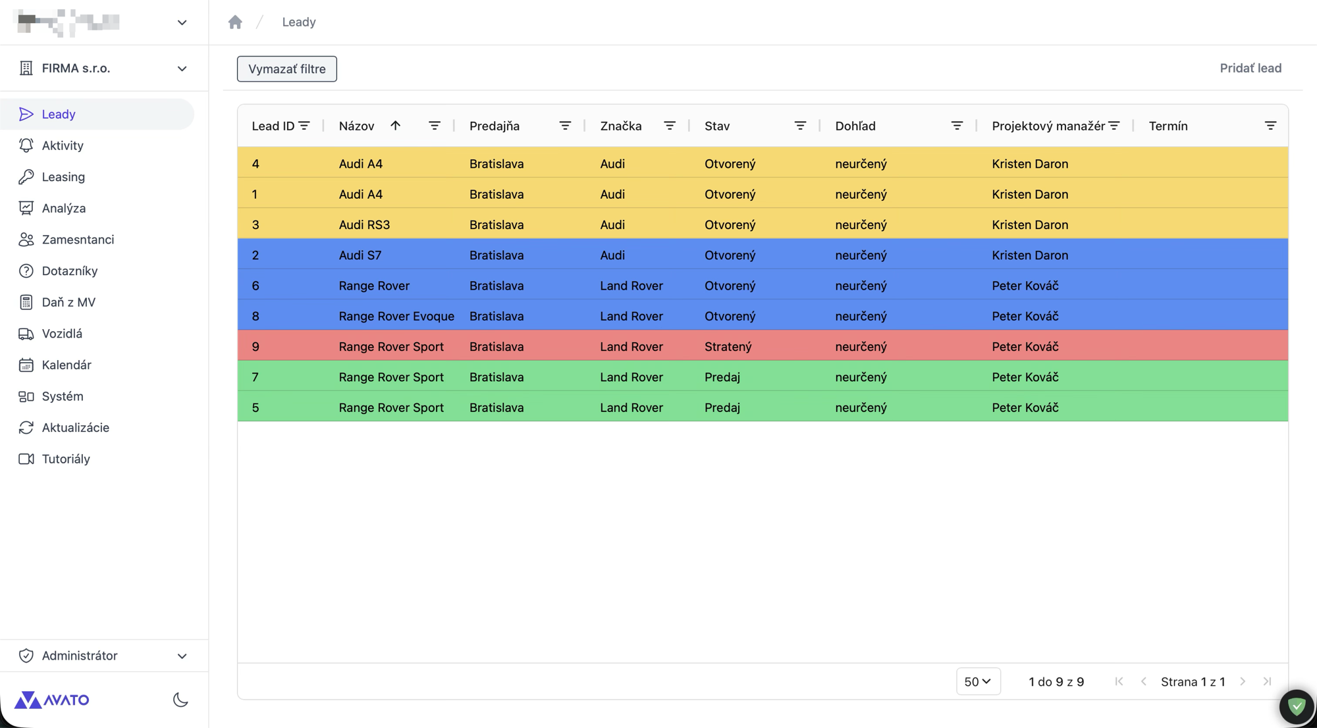
Task: Toggle Názov column sort arrow
Action: pos(395,126)
